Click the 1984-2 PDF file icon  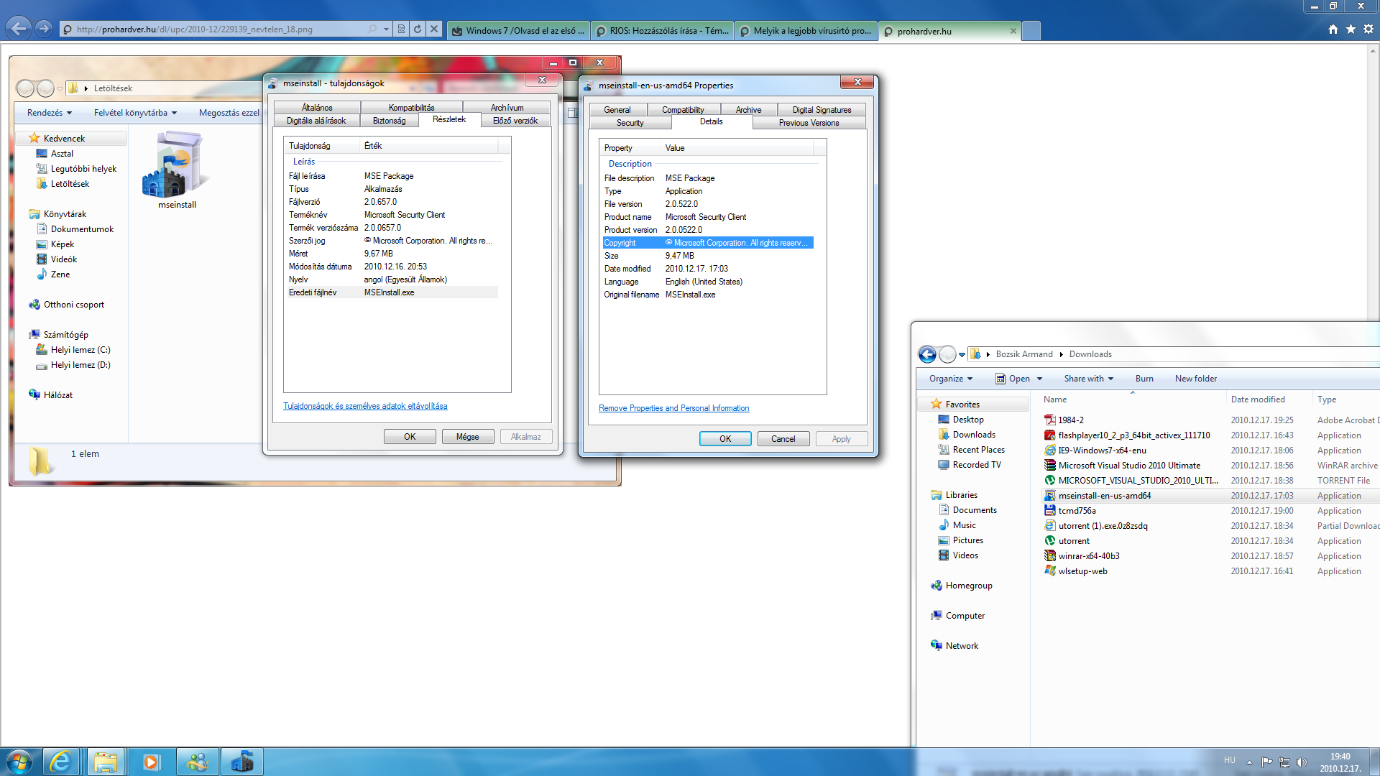[1050, 420]
